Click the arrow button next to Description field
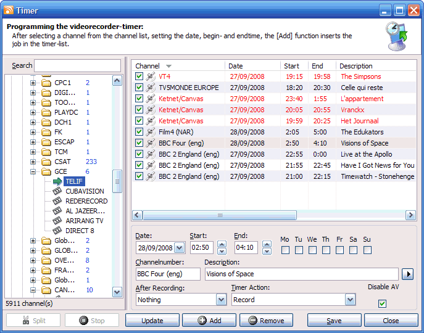 (407, 274)
